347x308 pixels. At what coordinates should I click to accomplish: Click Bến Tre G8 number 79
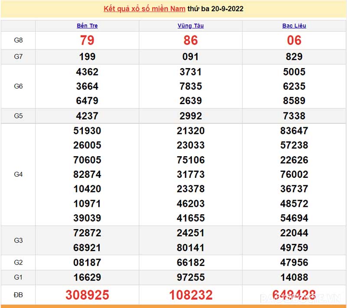pos(87,40)
